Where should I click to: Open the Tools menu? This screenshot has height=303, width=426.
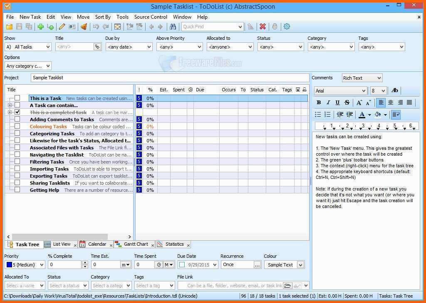tap(123, 17)
